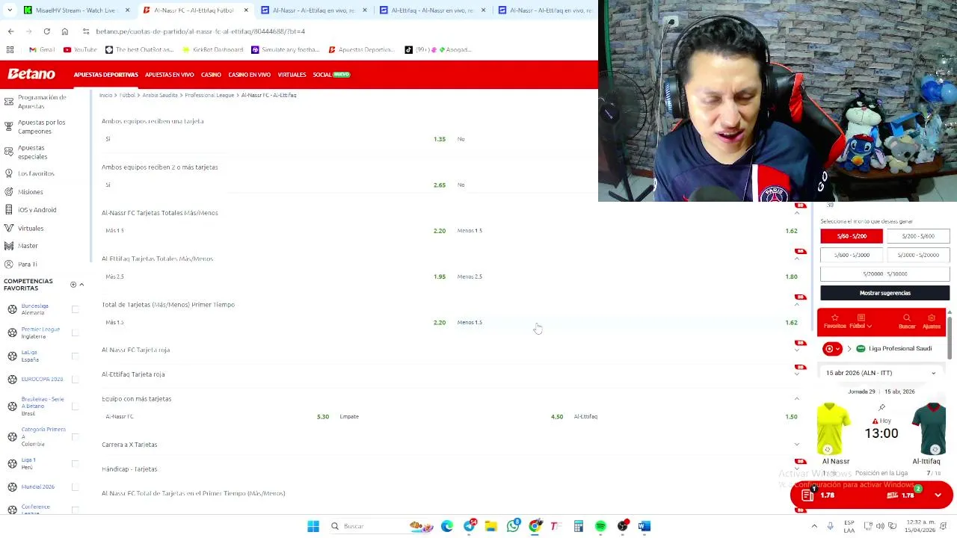Screen dimensions: 957x538
Task: Check Liga 1 Perú favorite checkbox
Action: point(75,463)
